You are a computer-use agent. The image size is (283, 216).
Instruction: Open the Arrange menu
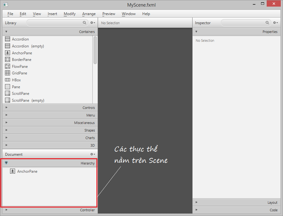point(89,14)
